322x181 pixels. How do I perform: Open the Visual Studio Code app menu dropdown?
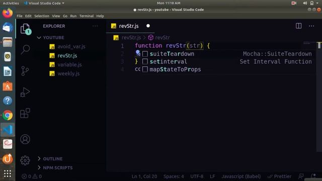(x=44, y=3)
